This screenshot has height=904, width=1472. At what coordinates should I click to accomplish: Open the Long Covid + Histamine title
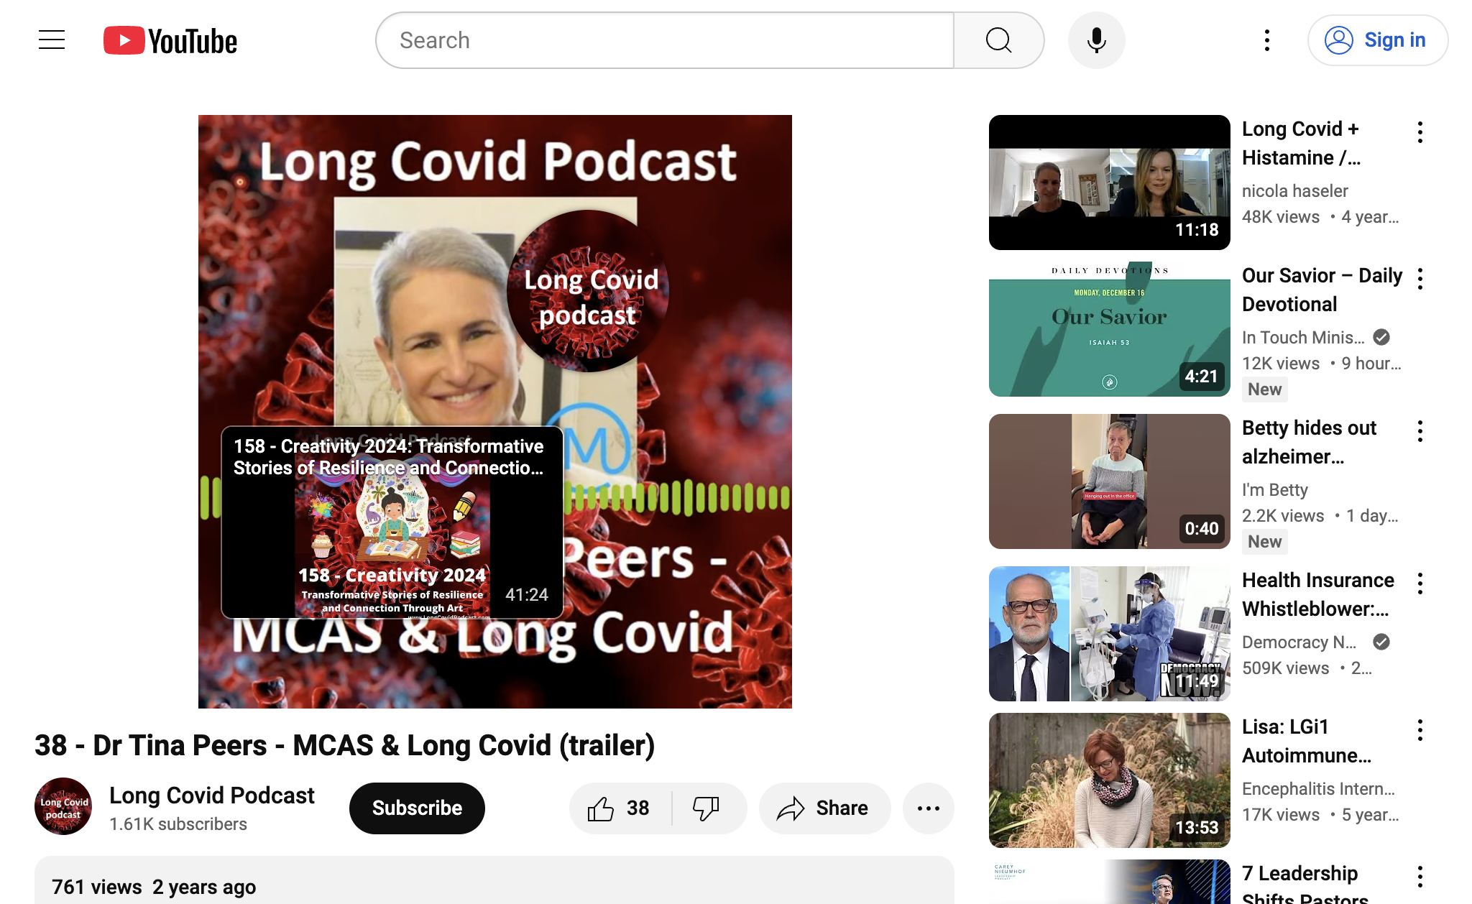pyautogui.click(x=1302, y=143)
